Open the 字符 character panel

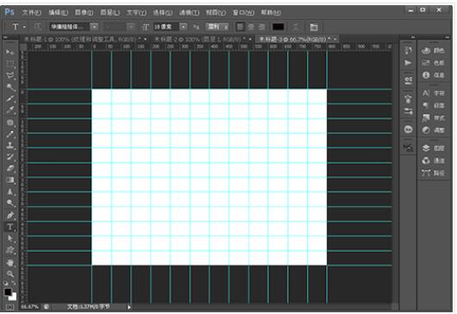(433, 93)
